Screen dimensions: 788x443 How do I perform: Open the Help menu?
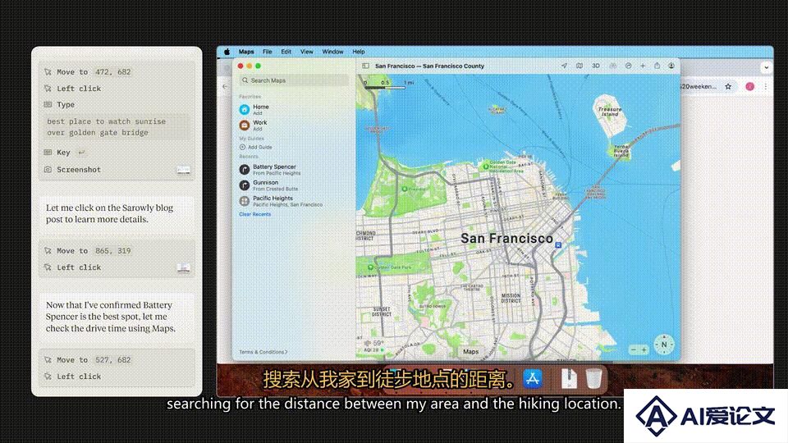point(359,52)
